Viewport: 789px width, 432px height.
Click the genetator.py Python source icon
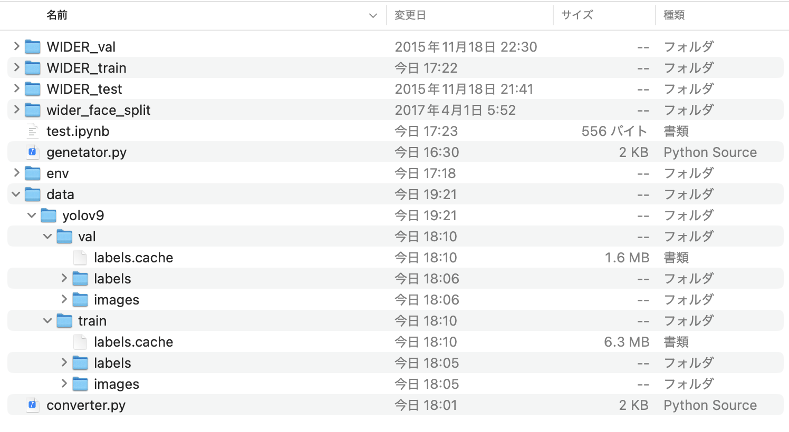[33, 152]
